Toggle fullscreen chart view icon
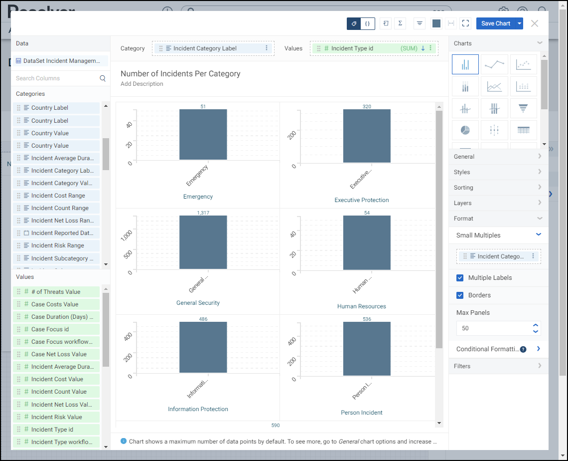 pos(465,23)
